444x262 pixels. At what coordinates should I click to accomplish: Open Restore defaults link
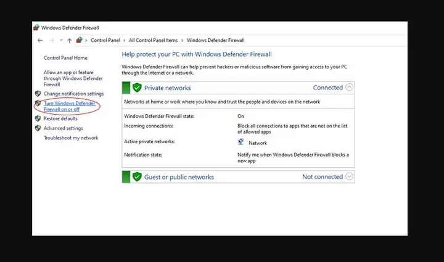[60, 118]
